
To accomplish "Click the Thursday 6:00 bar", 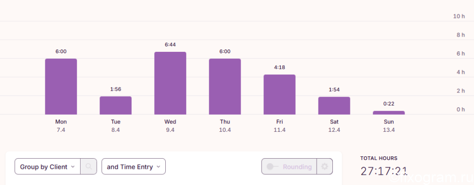I will pyautogui.click(x=225, y=86).
